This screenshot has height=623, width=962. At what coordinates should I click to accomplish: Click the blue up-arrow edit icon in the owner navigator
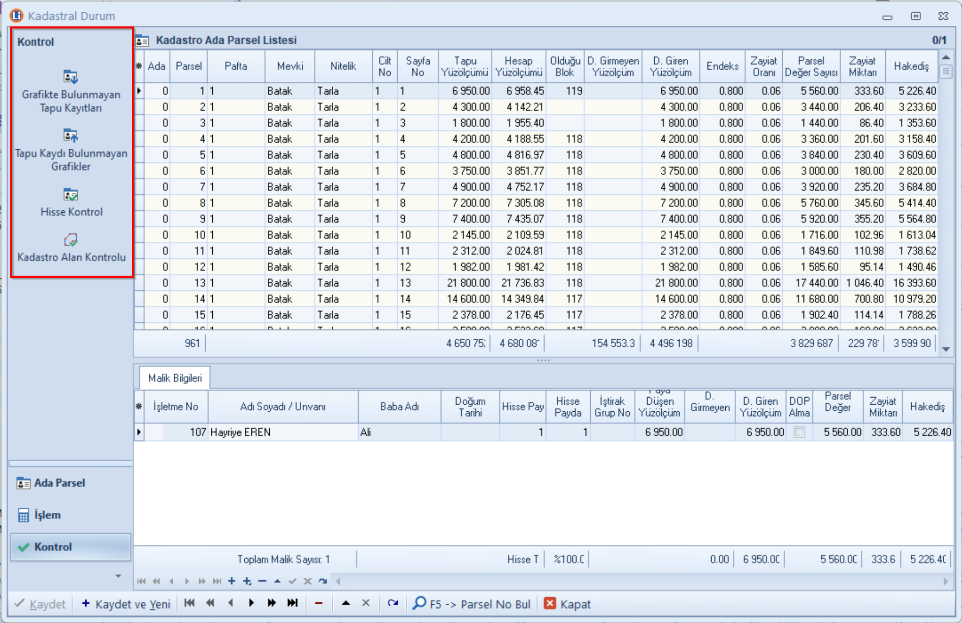[277, 581]
